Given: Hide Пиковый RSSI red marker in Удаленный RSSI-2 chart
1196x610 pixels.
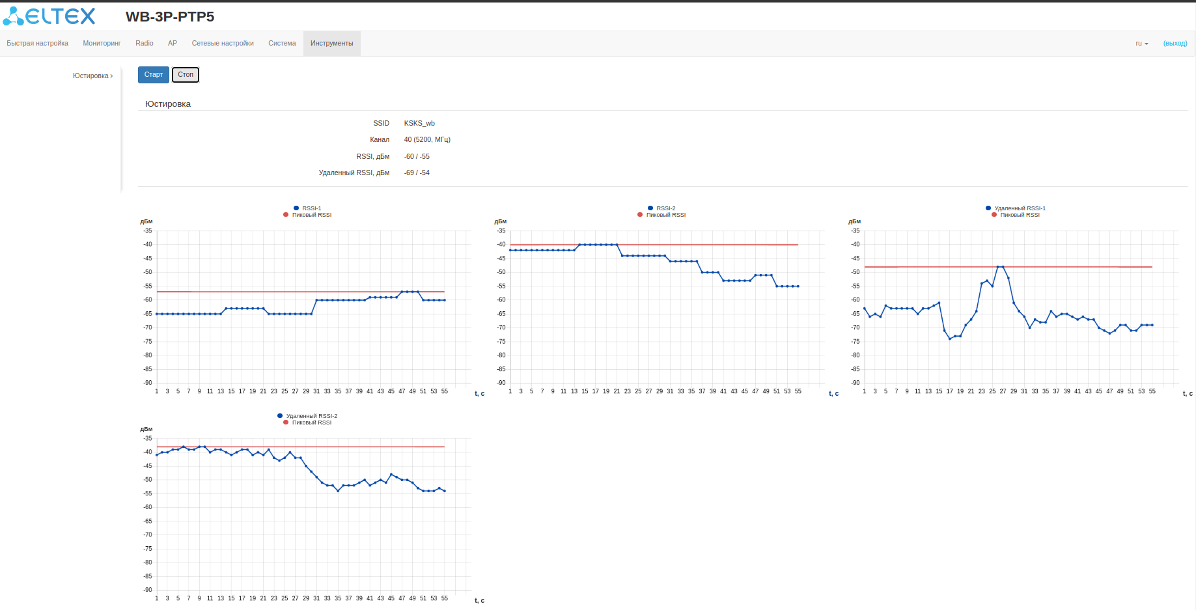Looking at the screenshot, I should click(x=286, y=423).
